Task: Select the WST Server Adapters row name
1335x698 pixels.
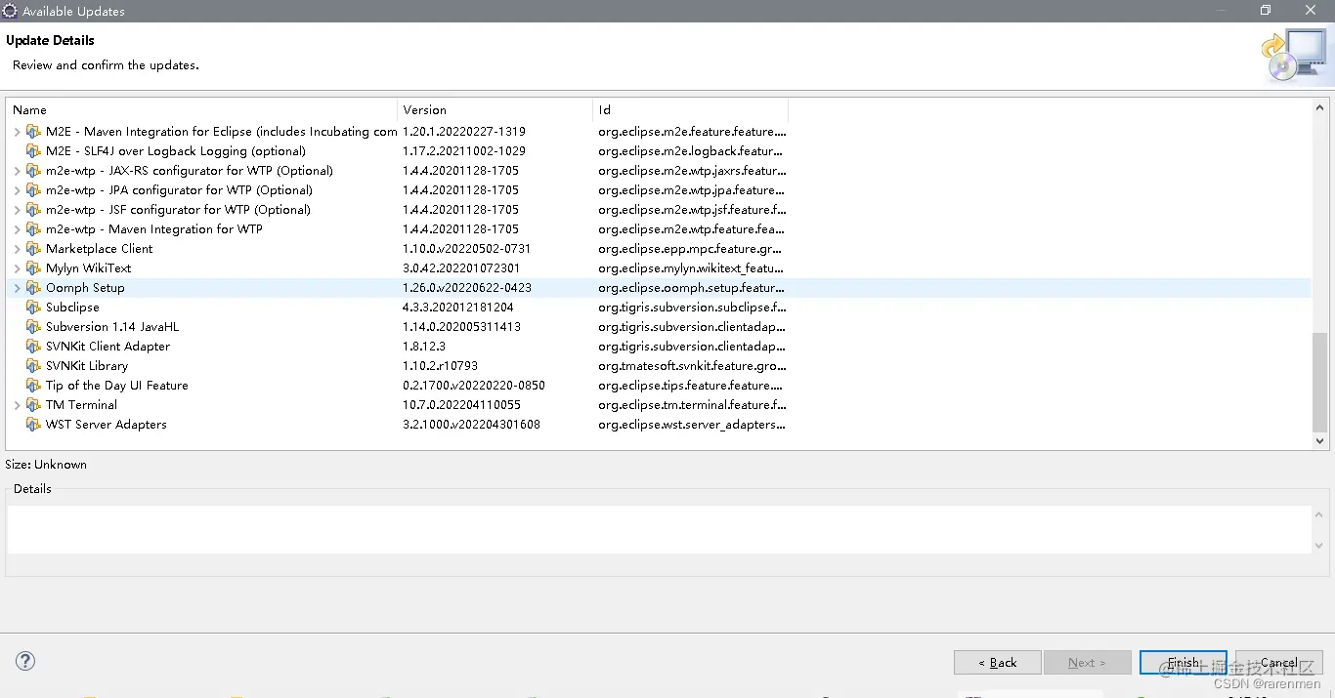Action: point(107,425)
